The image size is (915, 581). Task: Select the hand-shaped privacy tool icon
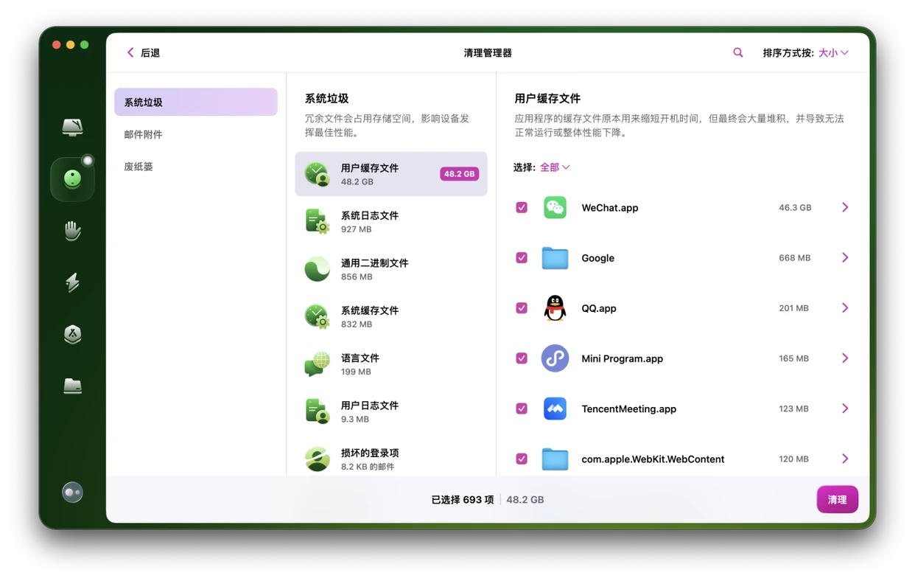tap(72, 230)
